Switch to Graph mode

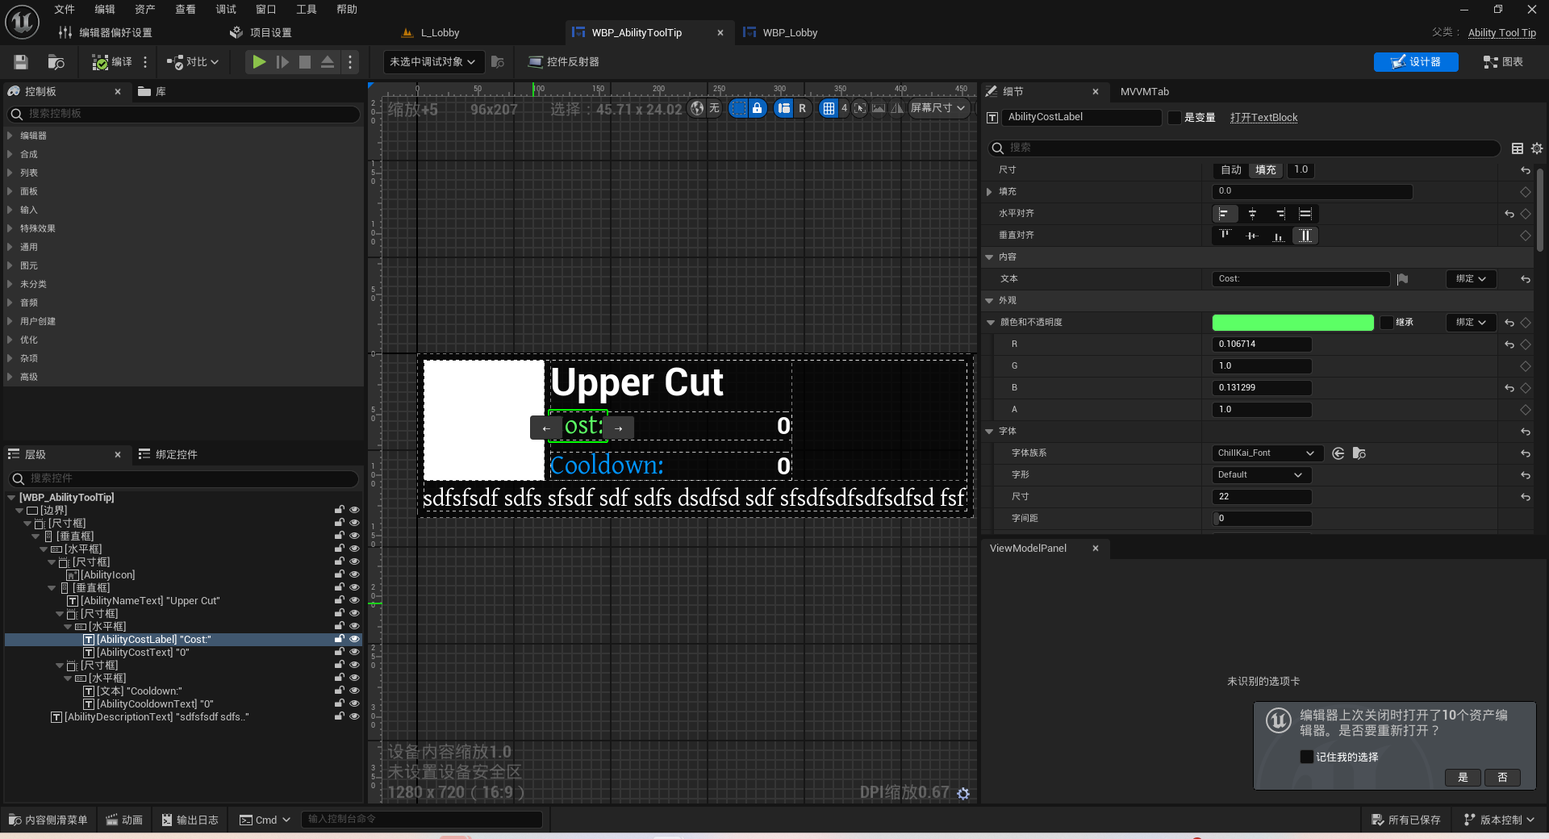click(x=1504, y=62)
